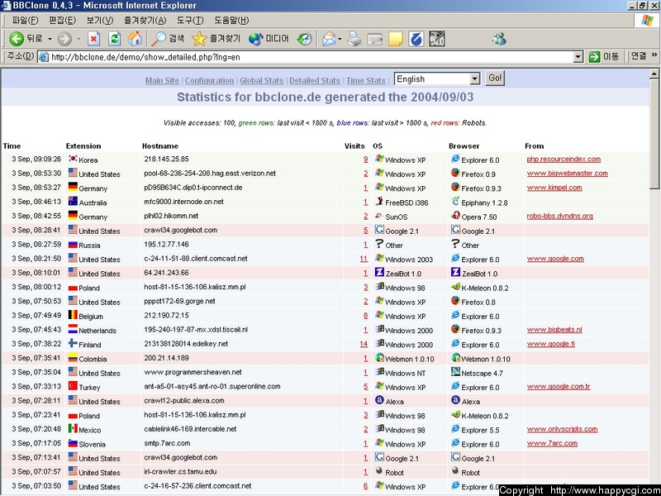The image size is (661, 496).
Task: Click the Go! button beside the language selector
Action: 495,79
